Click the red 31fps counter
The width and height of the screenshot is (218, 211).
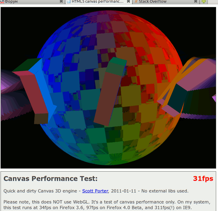[203, 179]
